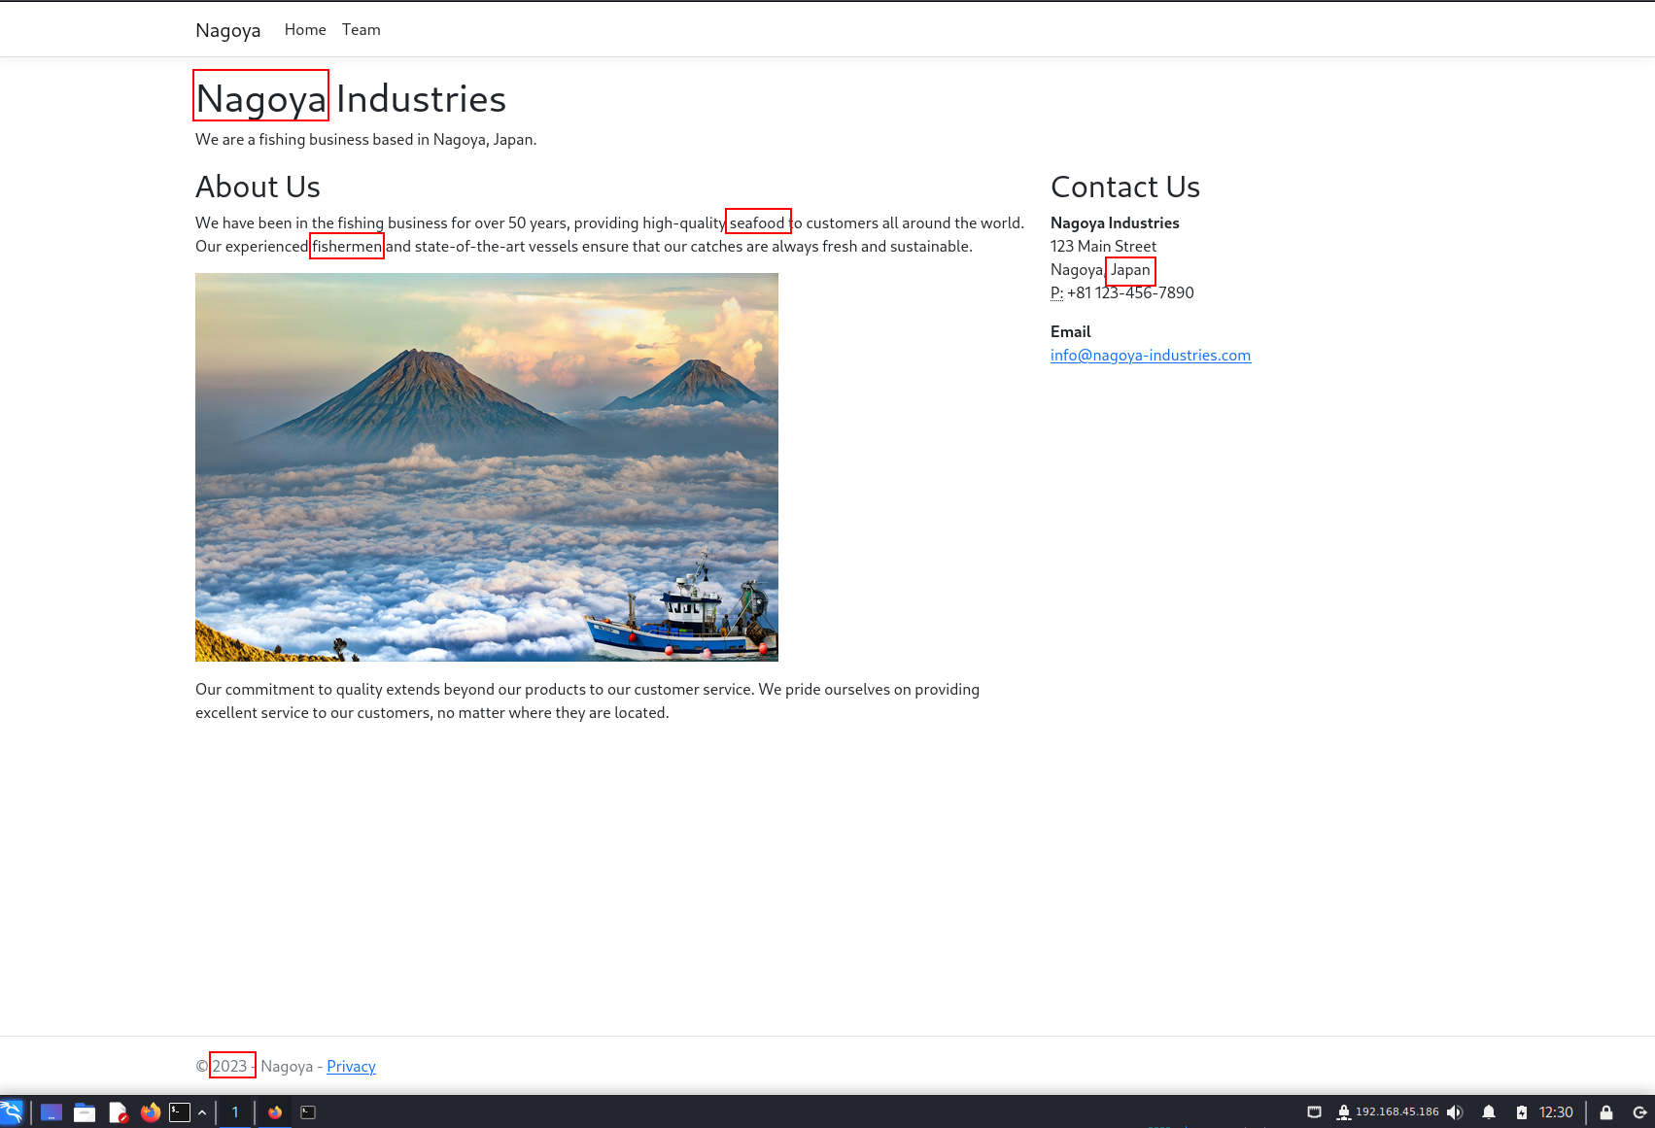The image size is (1655, 1128).
Task: Open the terminal emulator launcher
Action: pyautogui.click(x=180, y=1112)
